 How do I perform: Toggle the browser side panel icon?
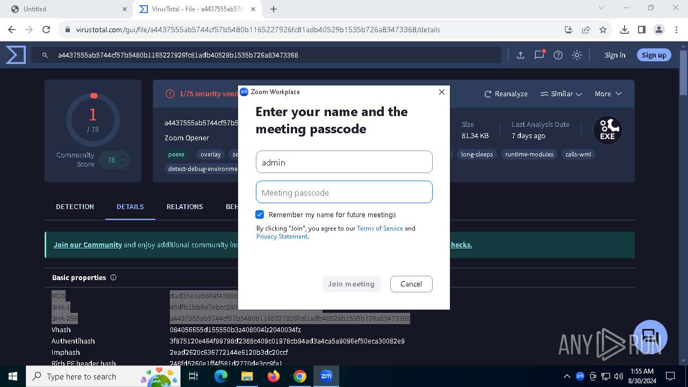641,30
